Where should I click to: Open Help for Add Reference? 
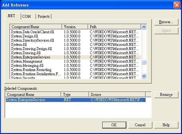coord(166,125)
